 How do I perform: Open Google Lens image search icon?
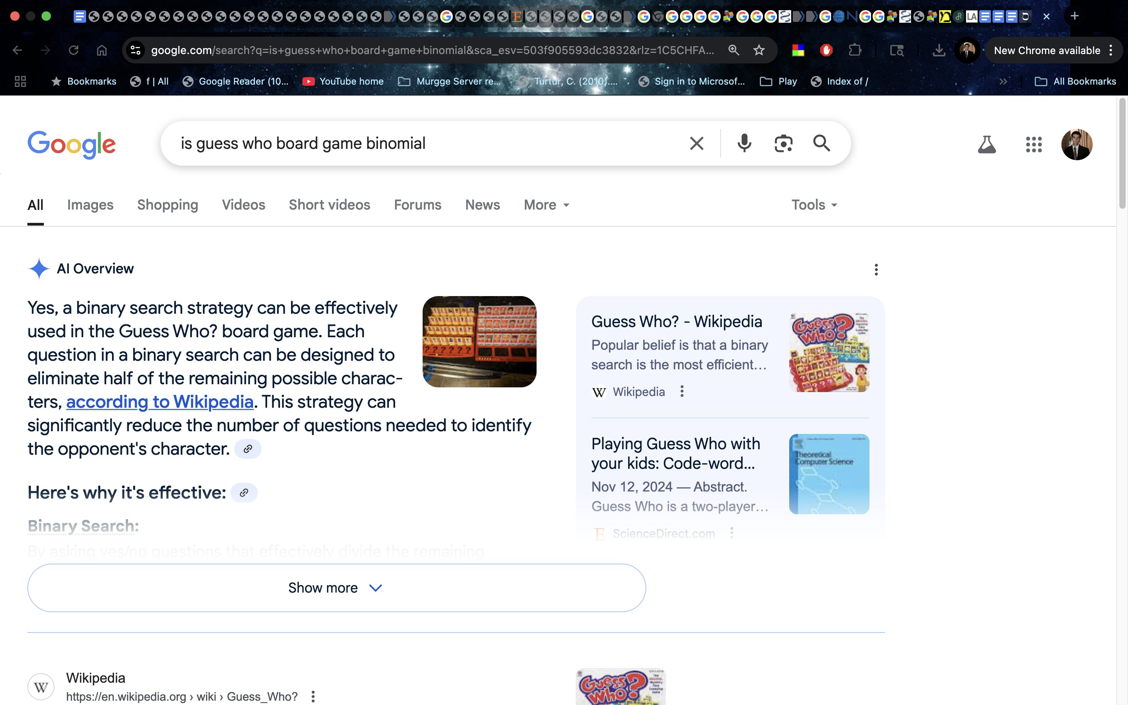(x=783, y=143)
